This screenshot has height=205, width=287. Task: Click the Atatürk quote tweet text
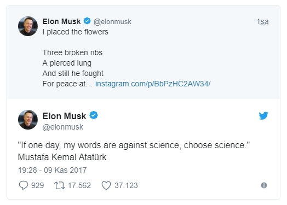(x=134, y=151)
